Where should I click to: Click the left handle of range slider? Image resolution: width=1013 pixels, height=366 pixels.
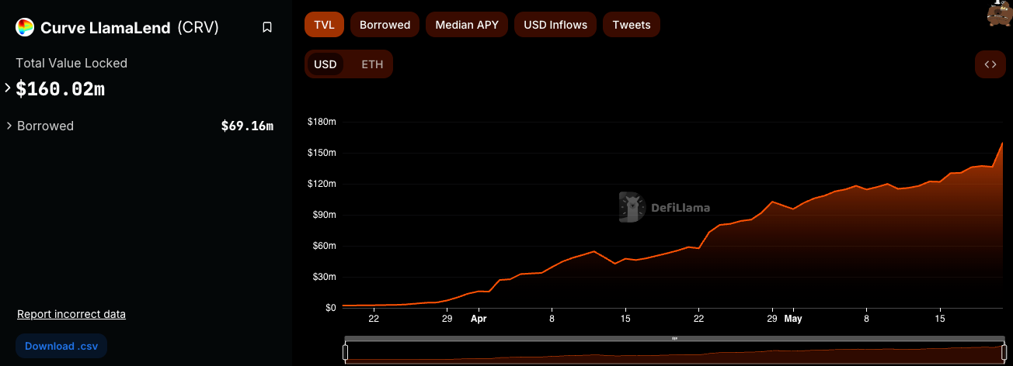click(346, 352)
